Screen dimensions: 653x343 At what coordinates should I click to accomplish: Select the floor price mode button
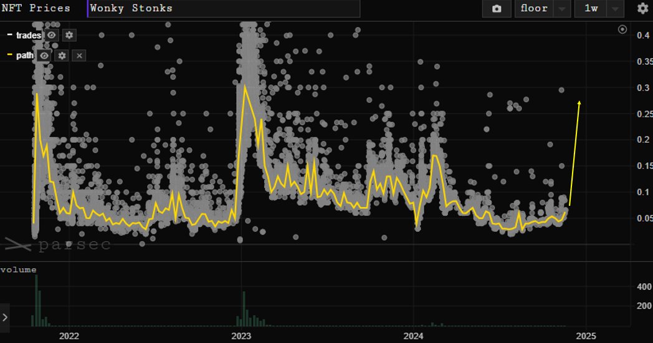coord(534,9)
